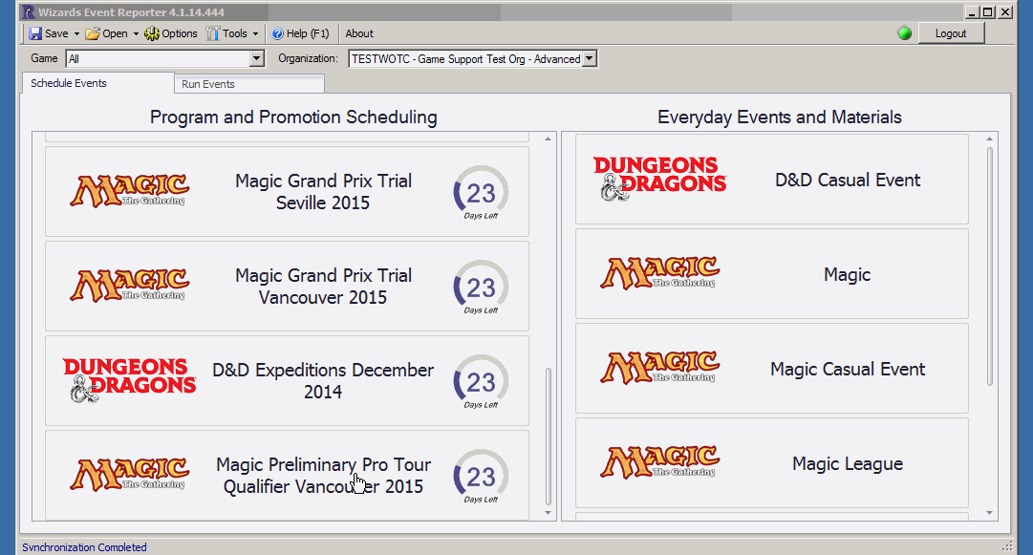
Task: Open the Game filter combo box
Action: click(x=164, y=58)
